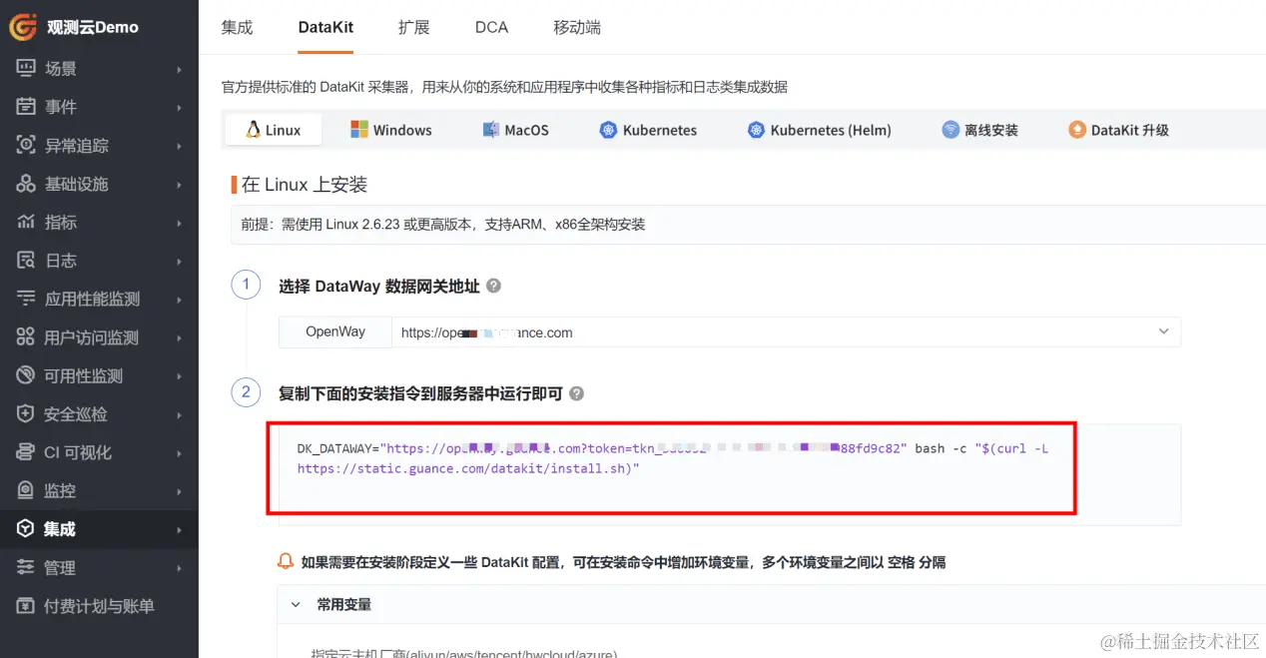Select the Kubernetes platform tab
Image resolution: width=1266 pixels, height=658 pixels.
pyautogui.click(x=648, y=130)
